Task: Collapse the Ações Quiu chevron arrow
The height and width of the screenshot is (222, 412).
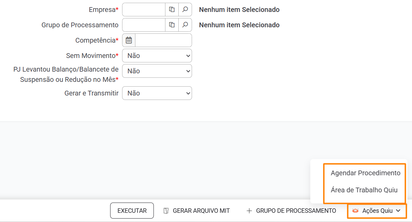Action: point(398,211)
